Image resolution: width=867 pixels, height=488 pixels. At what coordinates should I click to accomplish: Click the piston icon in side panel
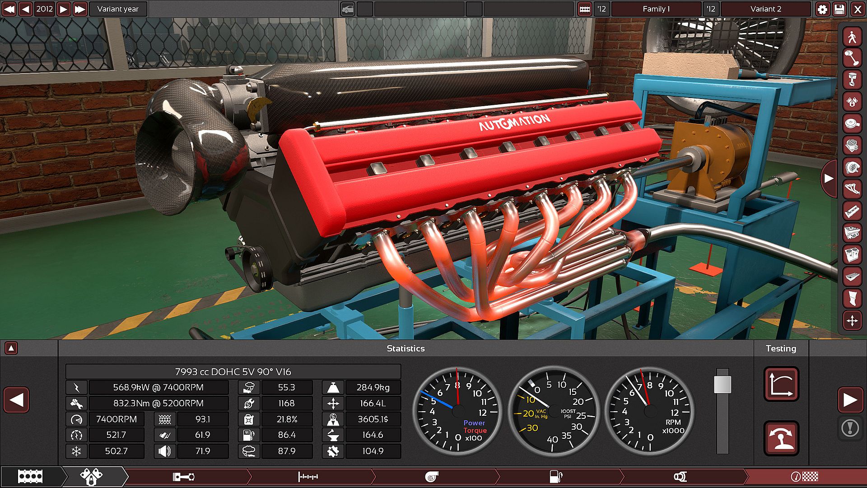pyautogui.click(x=852, y=80)
